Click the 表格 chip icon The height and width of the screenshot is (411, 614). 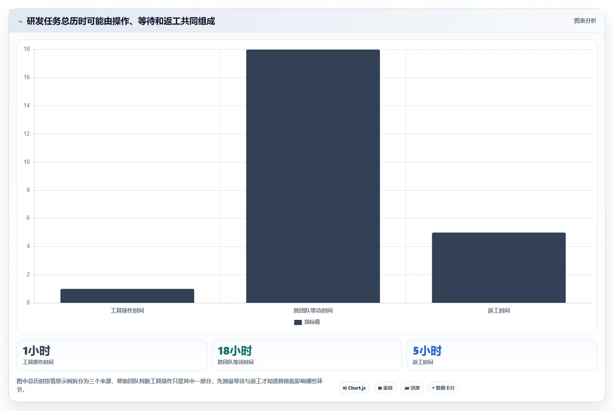380,388
